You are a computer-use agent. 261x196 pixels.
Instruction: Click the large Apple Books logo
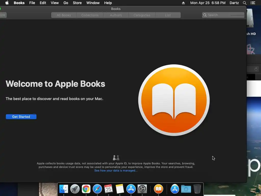pyautogui.click(x=174, y=100)
